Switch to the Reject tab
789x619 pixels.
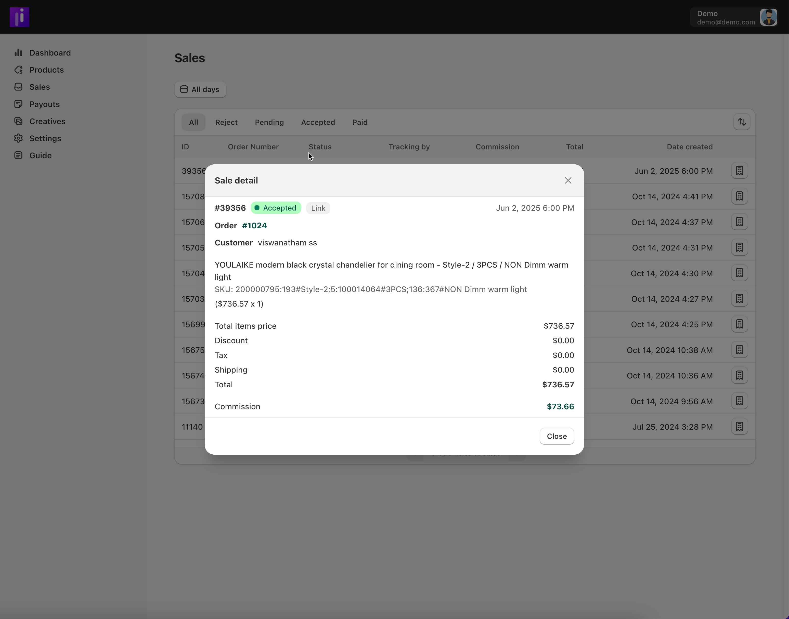pos(226,123)
